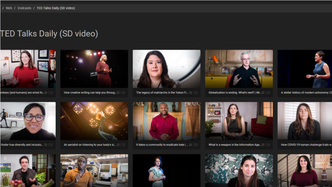Viewport: 332px width, 187px height.
Task: Open Vodcasts breadcrumb link
Action: pyautogui.click(x=24, y=8)
